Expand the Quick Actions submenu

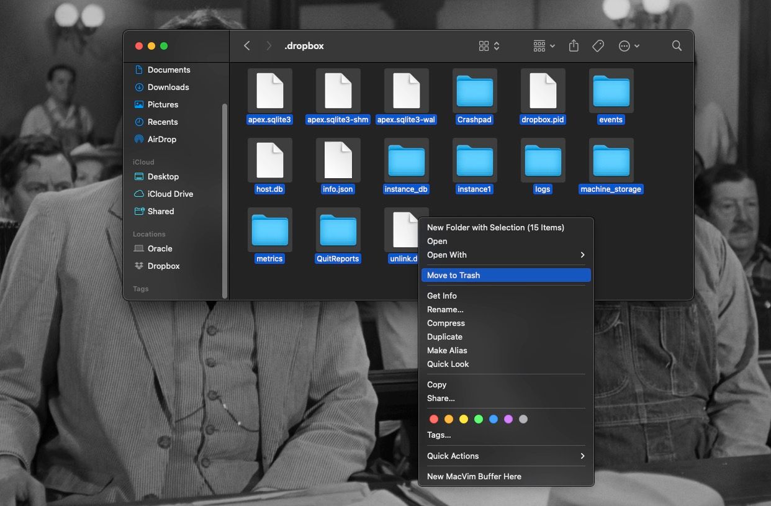[x=453, y=456]
